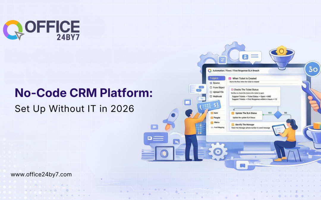Click the Identify The Manager node icon
Screen dimensions: 321x200
[233, 124]
